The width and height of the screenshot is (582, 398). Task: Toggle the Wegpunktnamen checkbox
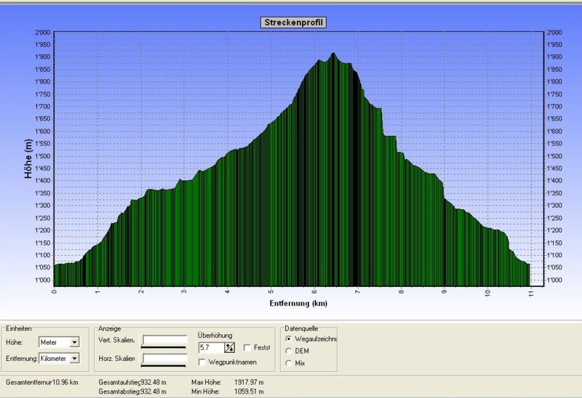coord(202,362)
